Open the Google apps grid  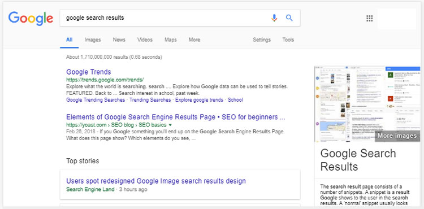[369, 19]
